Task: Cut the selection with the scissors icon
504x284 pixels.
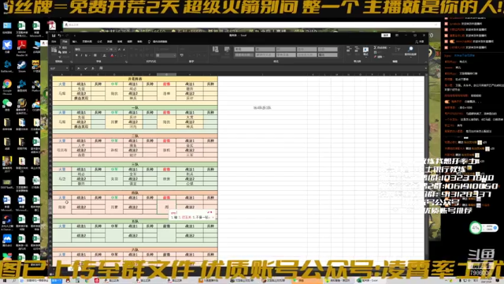Action: tap(60, 47)
